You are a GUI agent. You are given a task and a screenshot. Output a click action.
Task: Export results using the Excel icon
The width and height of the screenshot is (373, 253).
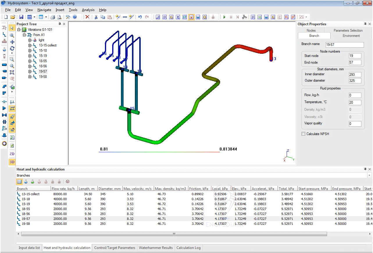[x=191, y=17]
